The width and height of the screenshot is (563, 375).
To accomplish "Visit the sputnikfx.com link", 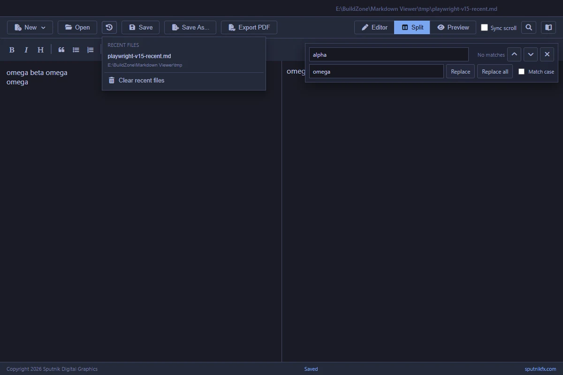I will 540,369.
